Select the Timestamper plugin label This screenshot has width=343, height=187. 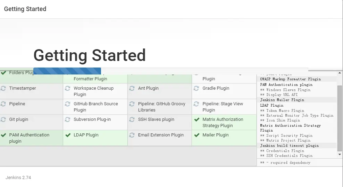[x=23, y=88]
